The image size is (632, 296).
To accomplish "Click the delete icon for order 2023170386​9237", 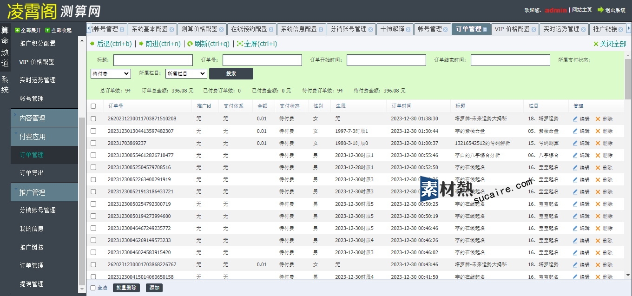I will [x=598, y=143].
